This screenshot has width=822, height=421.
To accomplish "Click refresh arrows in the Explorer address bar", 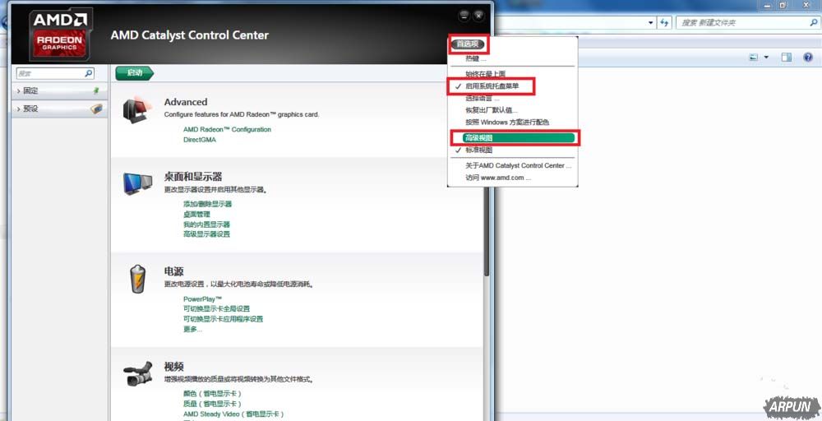I will coord(665,22).
